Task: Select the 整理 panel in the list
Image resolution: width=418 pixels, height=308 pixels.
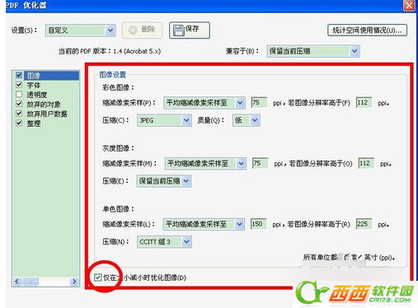Action: coord(34,124)
